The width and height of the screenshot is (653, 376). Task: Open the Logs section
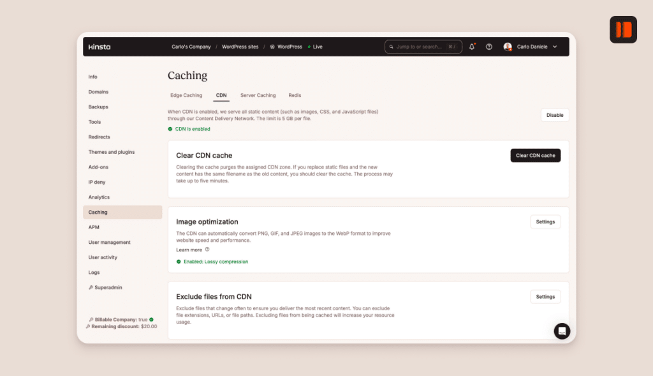92,272
